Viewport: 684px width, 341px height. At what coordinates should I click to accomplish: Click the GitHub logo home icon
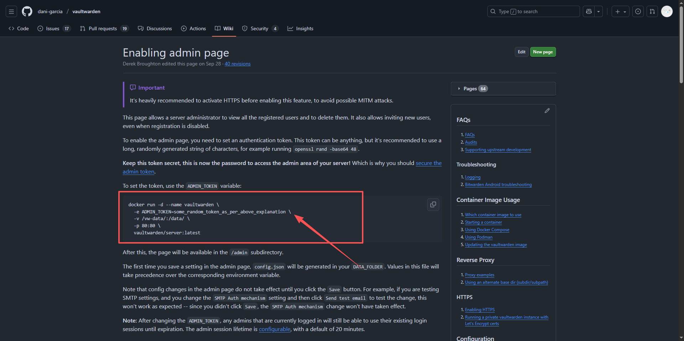click(27, 11)
